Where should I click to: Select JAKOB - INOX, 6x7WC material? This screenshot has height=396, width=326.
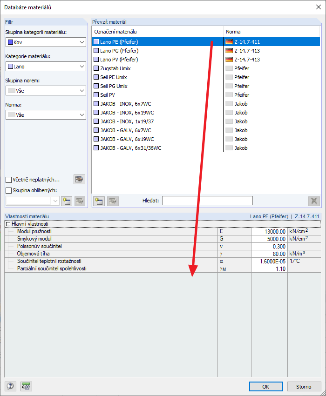click(126, 104)
